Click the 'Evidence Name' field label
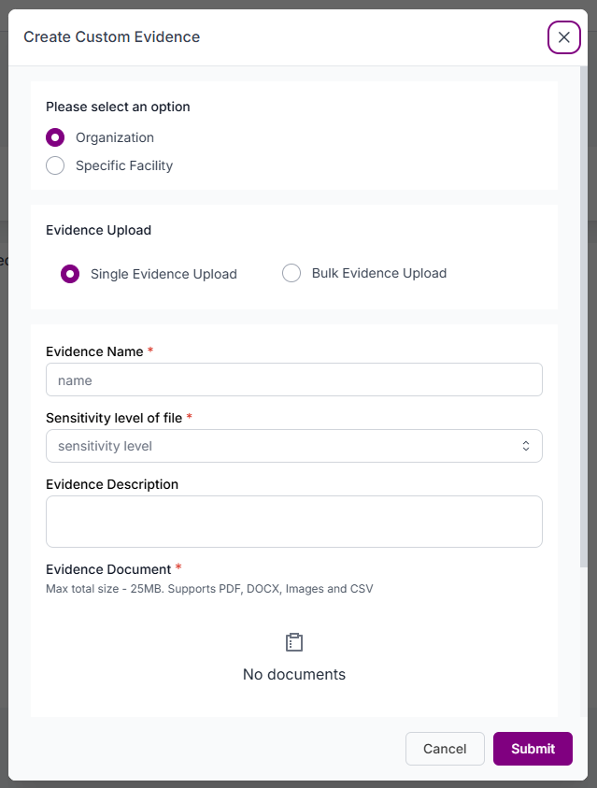Viewport: 597px width, 788px height. click(94, 351)
